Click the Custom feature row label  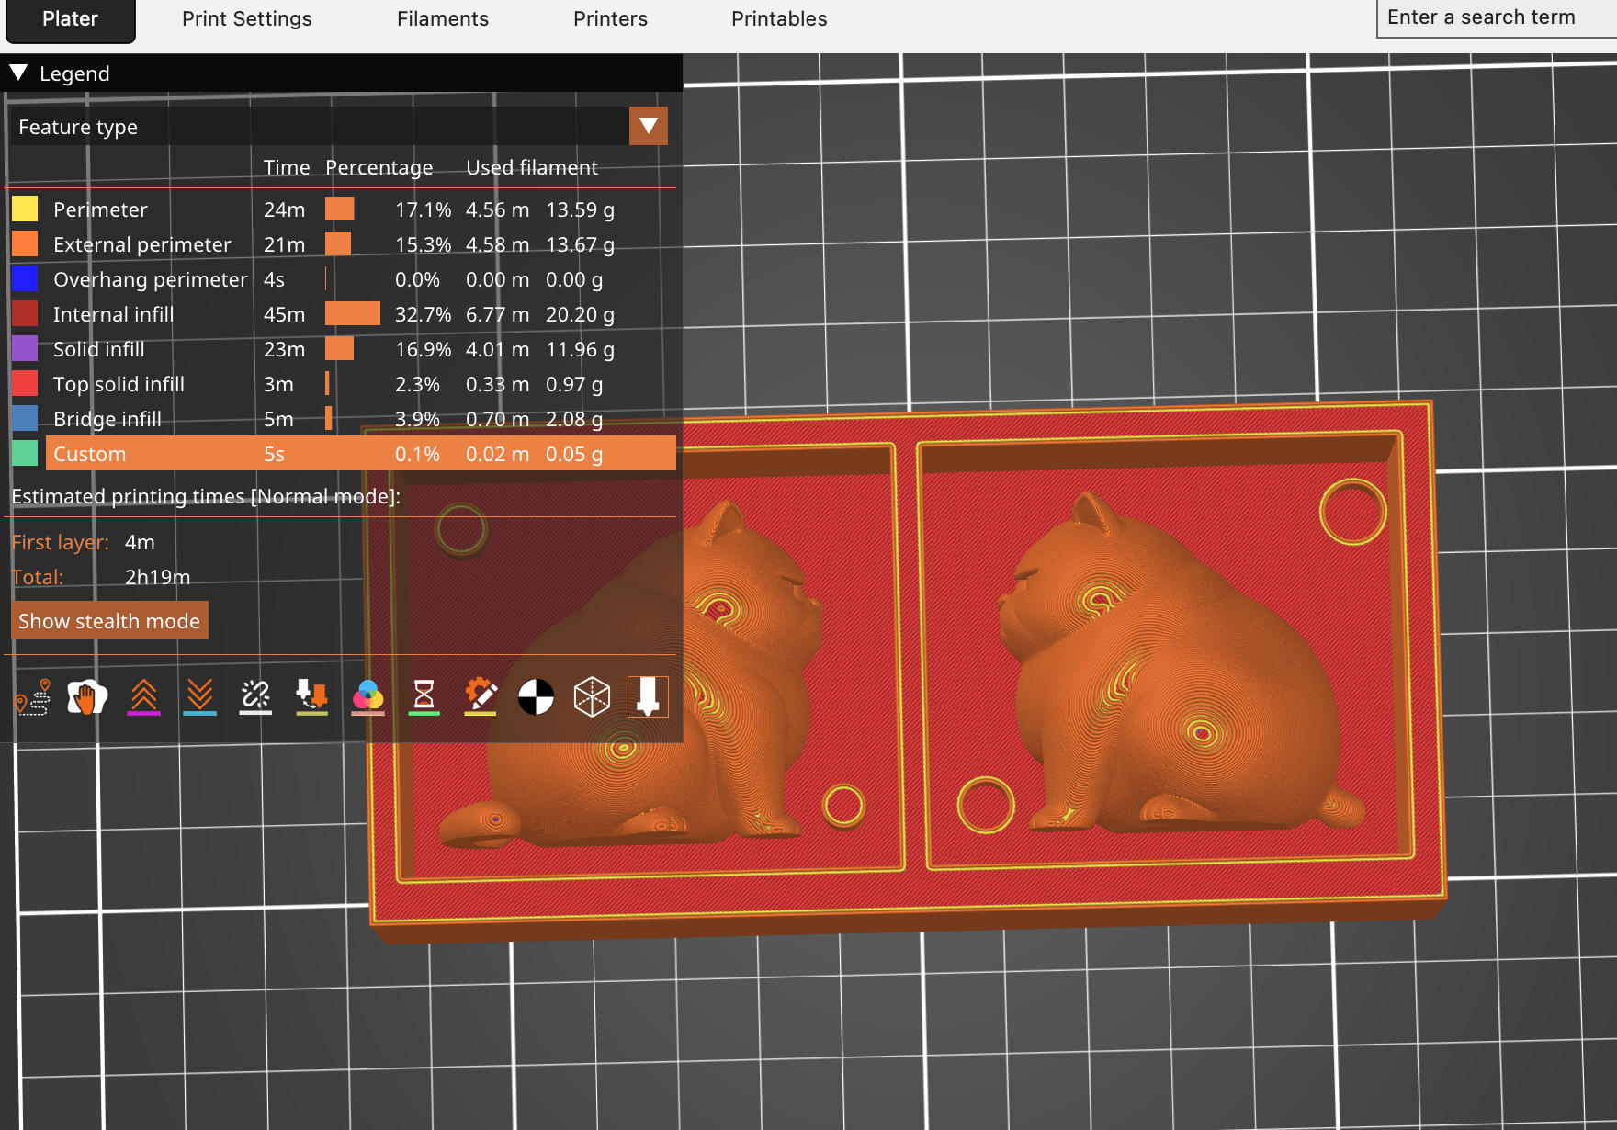click(90, 454)
